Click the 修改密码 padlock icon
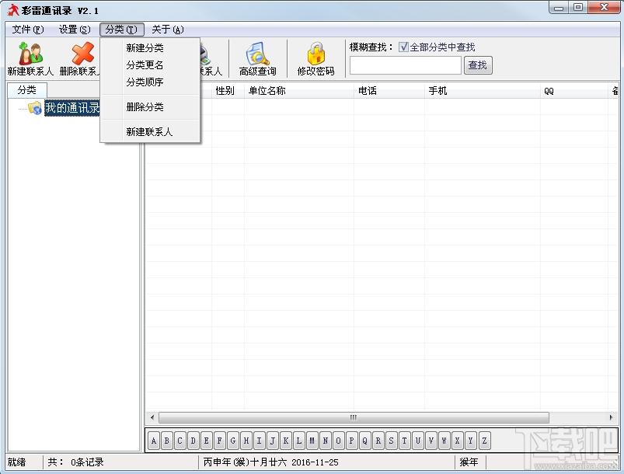This screenshot has height=474, width=624. click(315, 54)
